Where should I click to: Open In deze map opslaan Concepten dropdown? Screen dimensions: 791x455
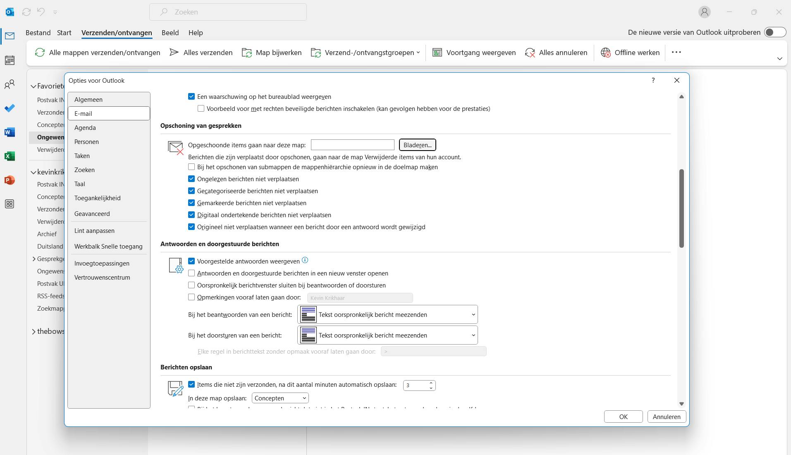280,398
